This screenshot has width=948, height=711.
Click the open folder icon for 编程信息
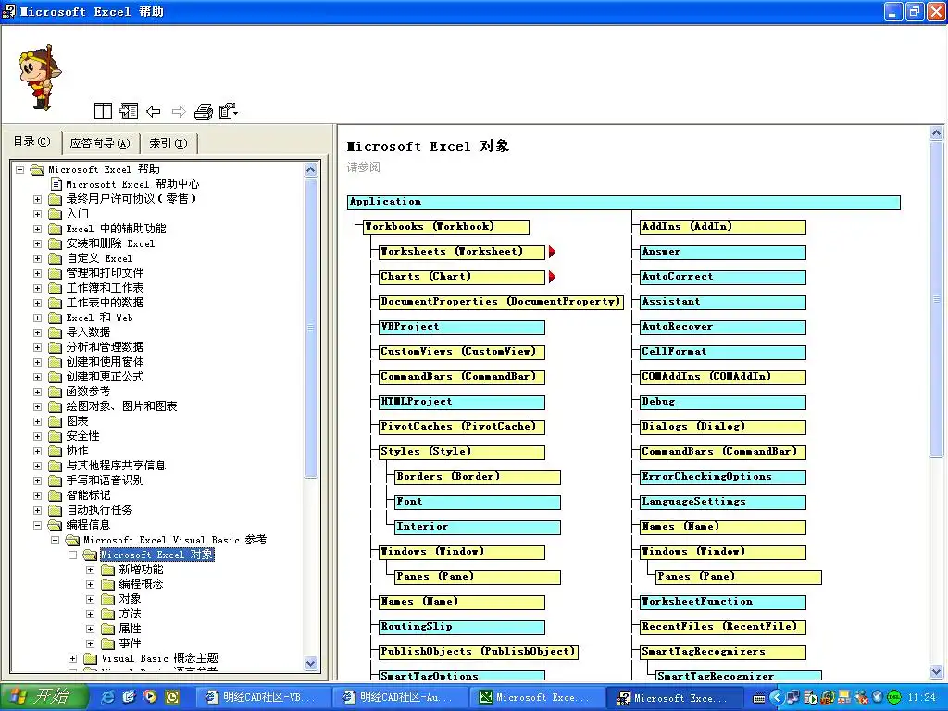[55, 525]
